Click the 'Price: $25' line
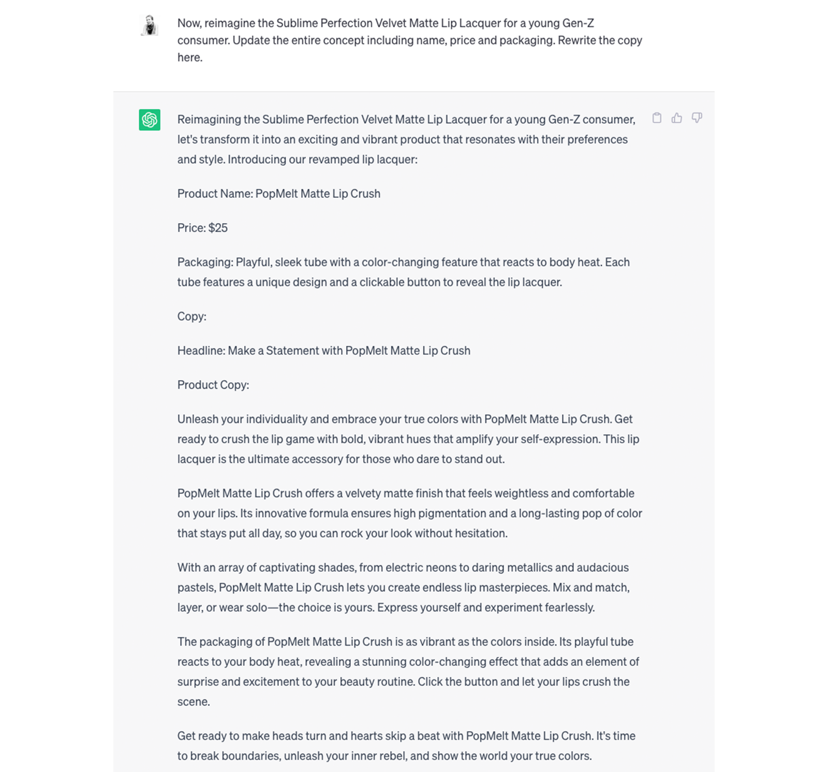The width and height of the screenshot is (828, 772). point(202,228)
